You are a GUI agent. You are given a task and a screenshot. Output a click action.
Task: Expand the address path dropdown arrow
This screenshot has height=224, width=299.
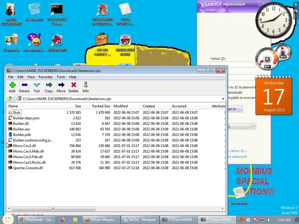223,99
